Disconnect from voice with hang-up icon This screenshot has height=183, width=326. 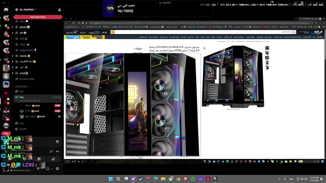57,151
